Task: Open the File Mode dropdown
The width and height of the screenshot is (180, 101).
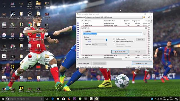Action: (x=99, y=45)
